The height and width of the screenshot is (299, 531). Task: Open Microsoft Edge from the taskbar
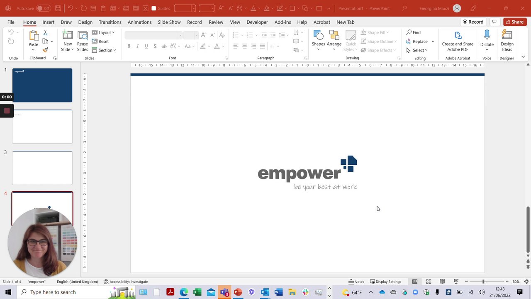(183, 292)
